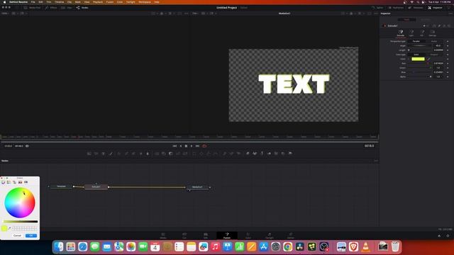Toggle keyframe for Length parameter
Viewport: 454px width, 255px height.
(x=448, y=50)
